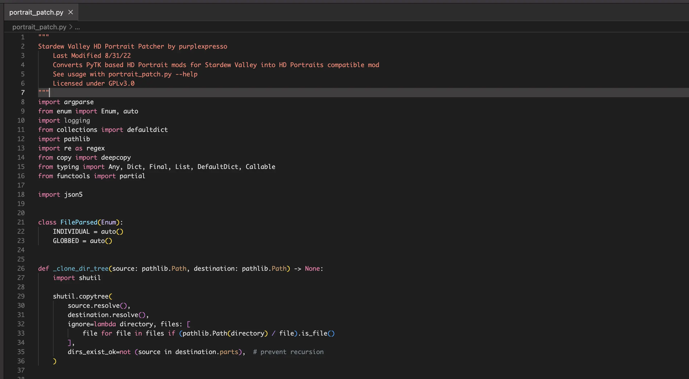689x379 pixels.
Task: Click line number 21 in gutter
Action: tap(21, 222)
